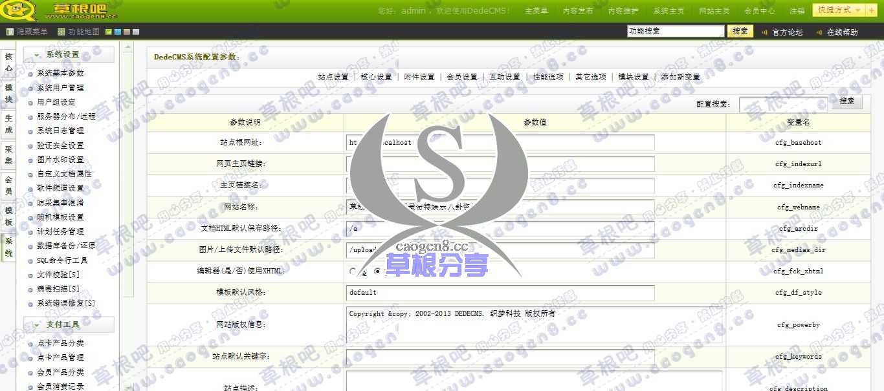Click the + expander beside 快捷方式
The image size is (884, 391).
[871, 10]
